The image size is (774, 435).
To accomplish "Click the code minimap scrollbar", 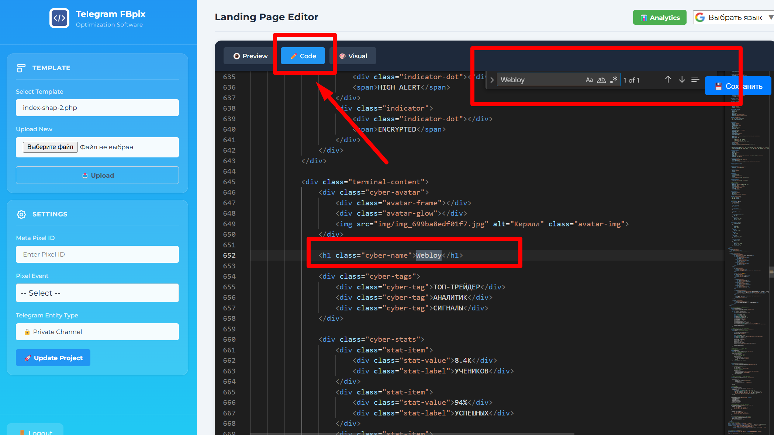I will (771, 272).
